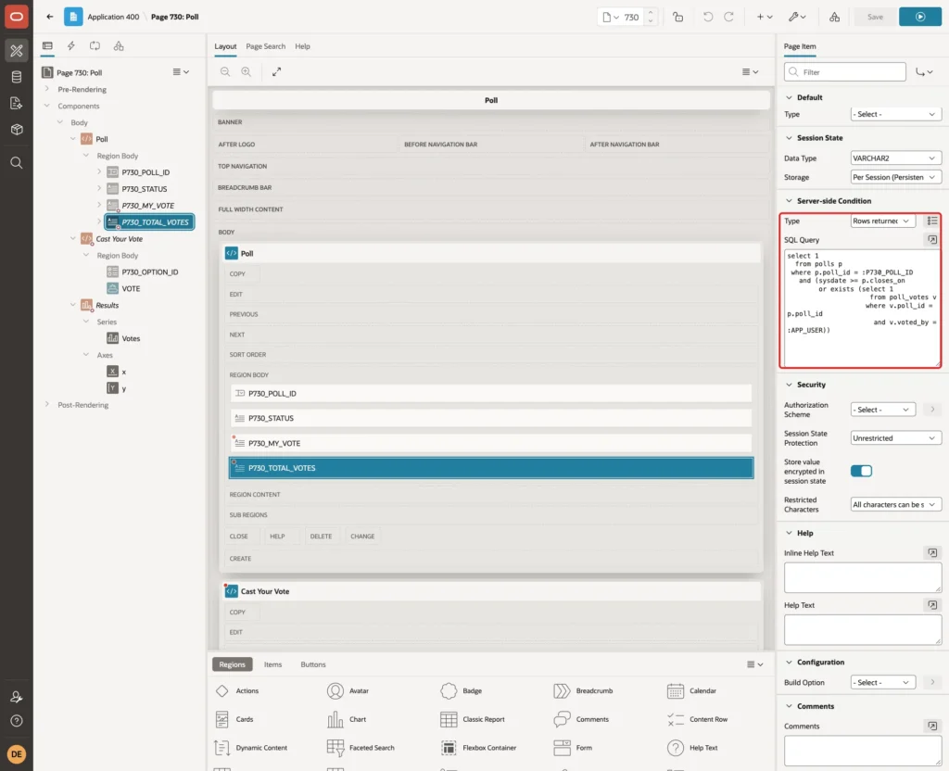This screenshot has width=949, height=771.
Task: Switch to Rendering tree tab icon
Action: [47, 46]
